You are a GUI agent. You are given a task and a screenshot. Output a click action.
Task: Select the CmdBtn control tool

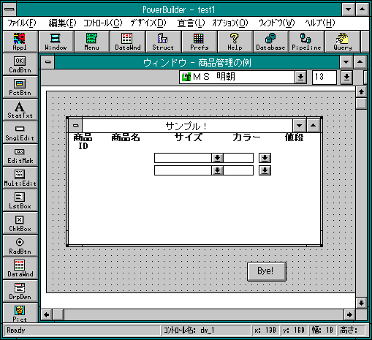point(20,64)
